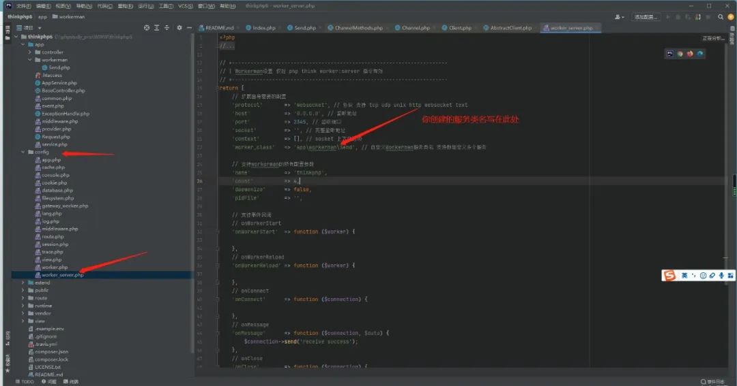Collapse the config folder
This screenshot has height=386, width=737.
pos(23,152)
